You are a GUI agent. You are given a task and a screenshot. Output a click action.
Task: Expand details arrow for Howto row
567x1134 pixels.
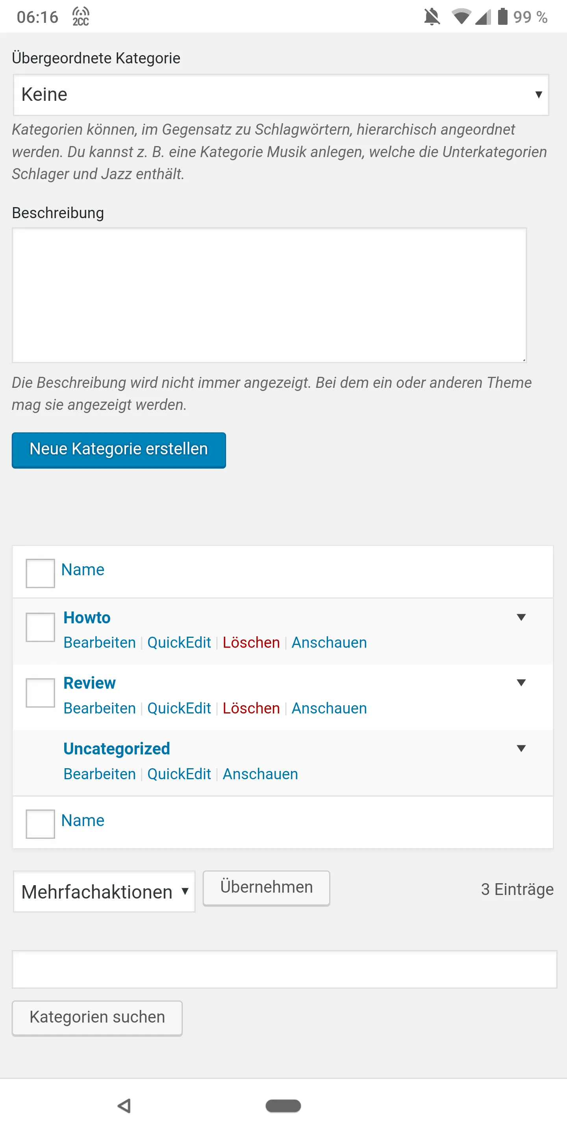pos(521,617)
